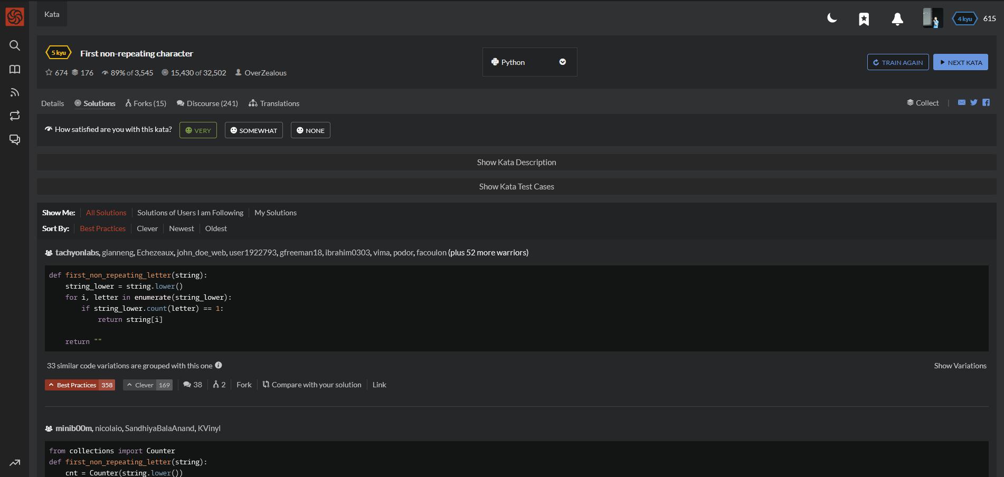Rate satisfaction as SOMEWHAT

pos(254,130)
